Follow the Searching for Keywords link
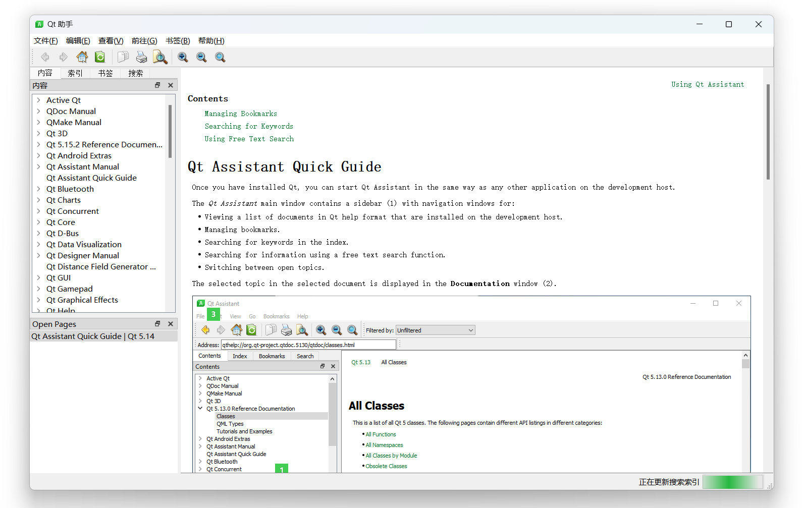This screenshot has height=508, width=802. (249, 126)
